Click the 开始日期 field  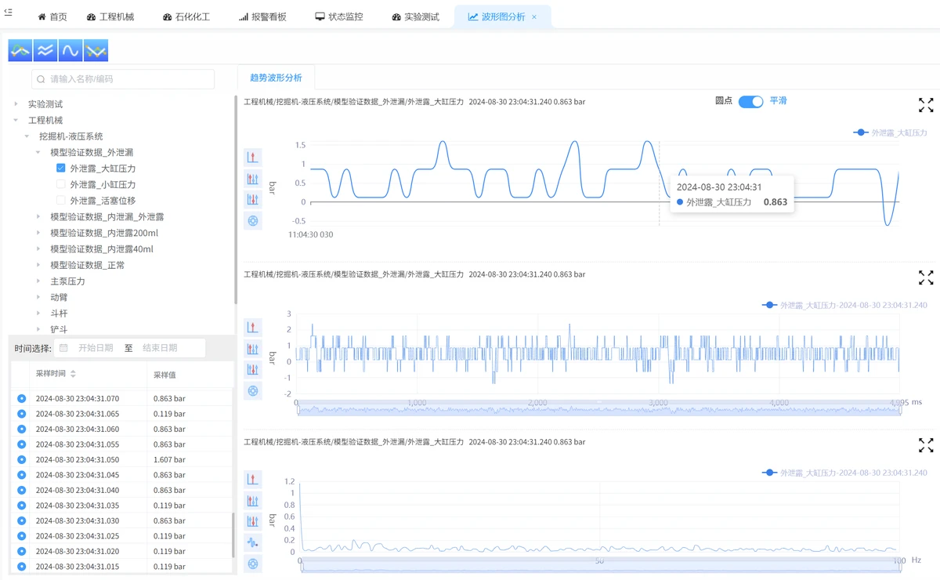pyautogui.click(x=96, y=348)
